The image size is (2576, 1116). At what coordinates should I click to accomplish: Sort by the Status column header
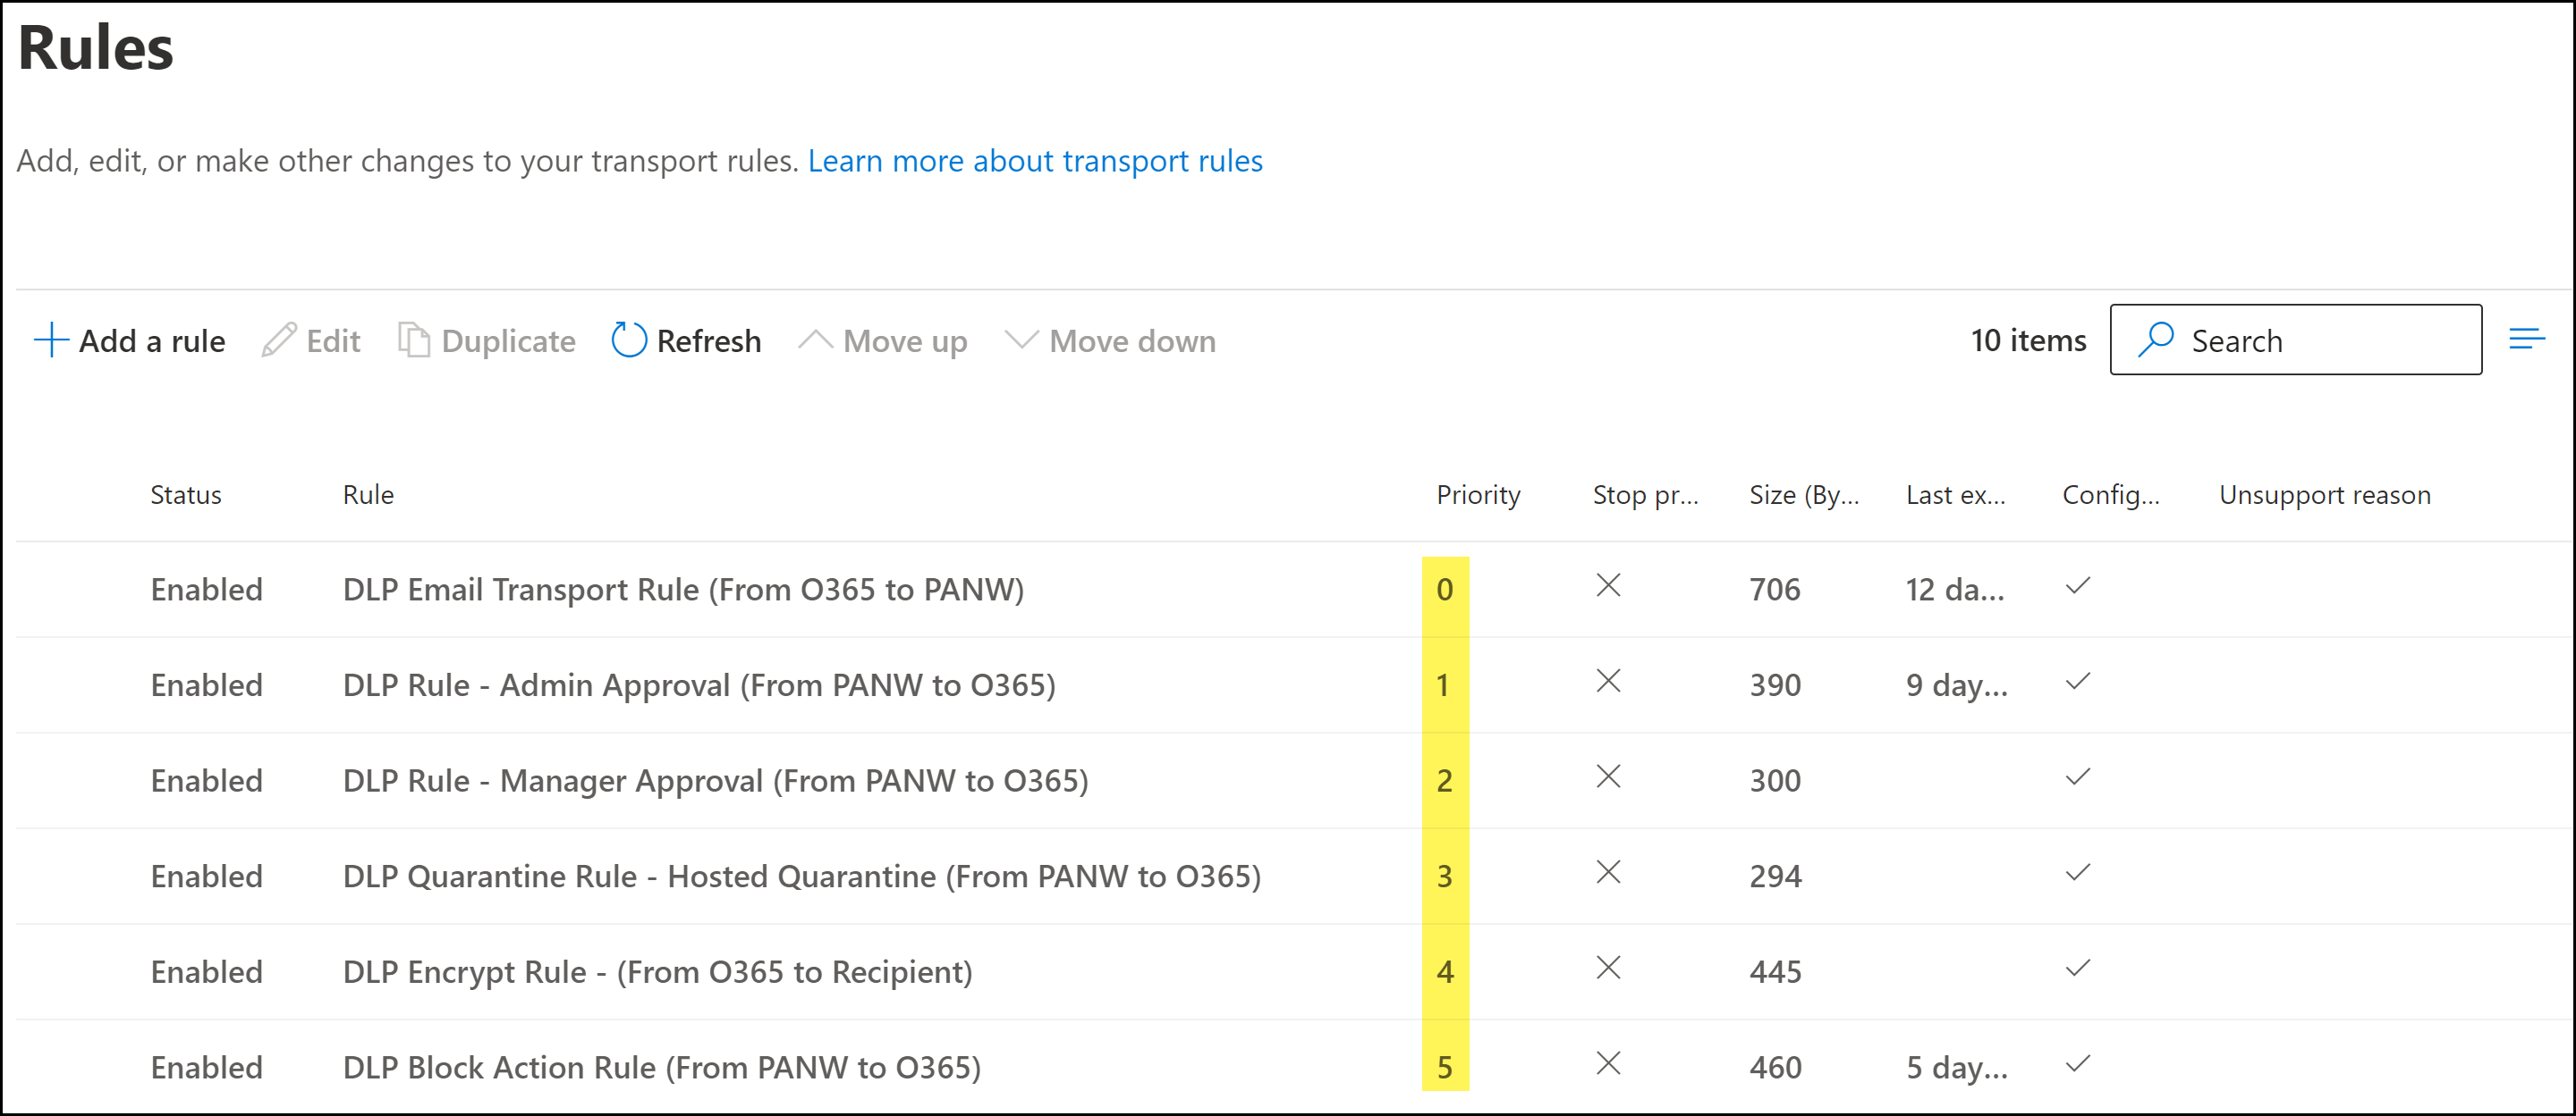pyautogui.click(x=186, y=494)
